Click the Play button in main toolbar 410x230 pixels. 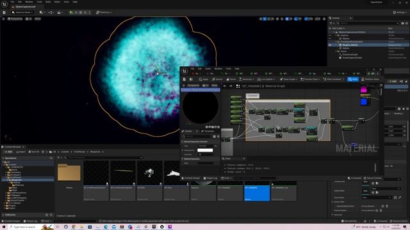tap(71, 12)
